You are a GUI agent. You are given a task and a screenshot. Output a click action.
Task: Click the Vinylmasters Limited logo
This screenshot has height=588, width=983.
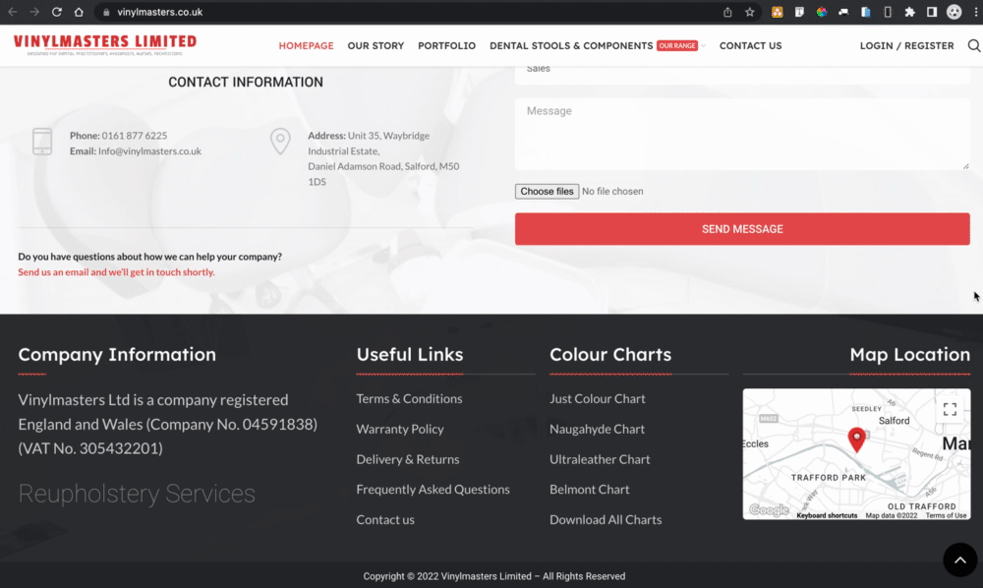click(x=105, y=44)
